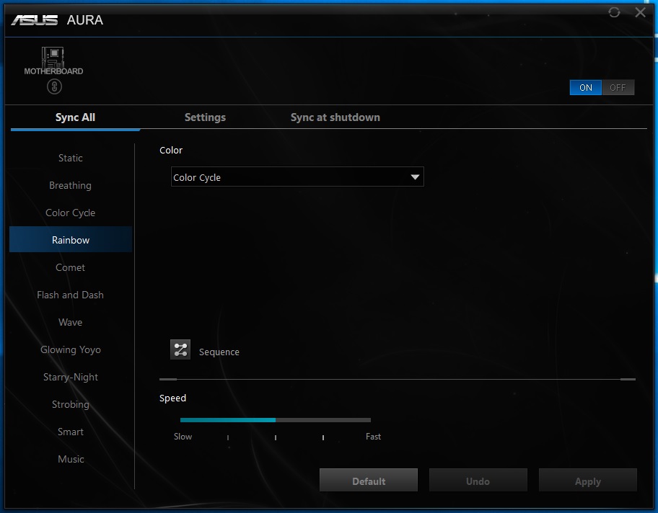Click the refresh icon in title bar

click(614, 12)
